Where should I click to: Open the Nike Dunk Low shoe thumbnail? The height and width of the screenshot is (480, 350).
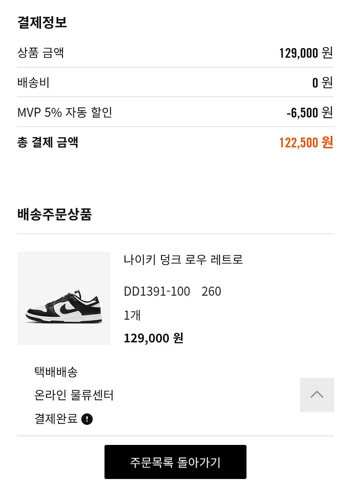(x=64, y=298)
